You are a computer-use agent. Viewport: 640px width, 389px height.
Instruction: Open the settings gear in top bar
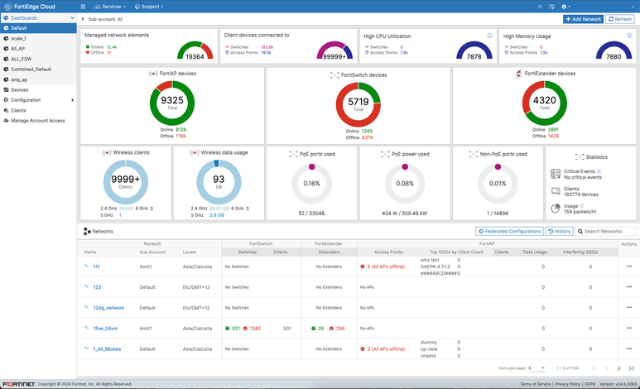point(565,6)
